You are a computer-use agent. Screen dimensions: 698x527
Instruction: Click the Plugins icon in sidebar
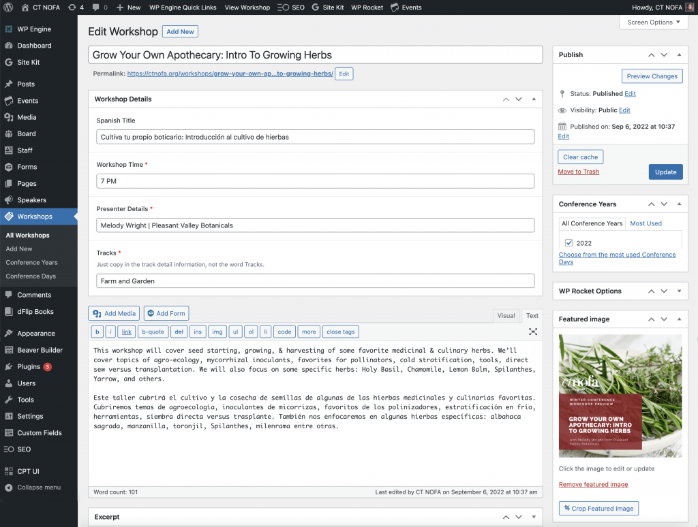click(x=9, y=367)
